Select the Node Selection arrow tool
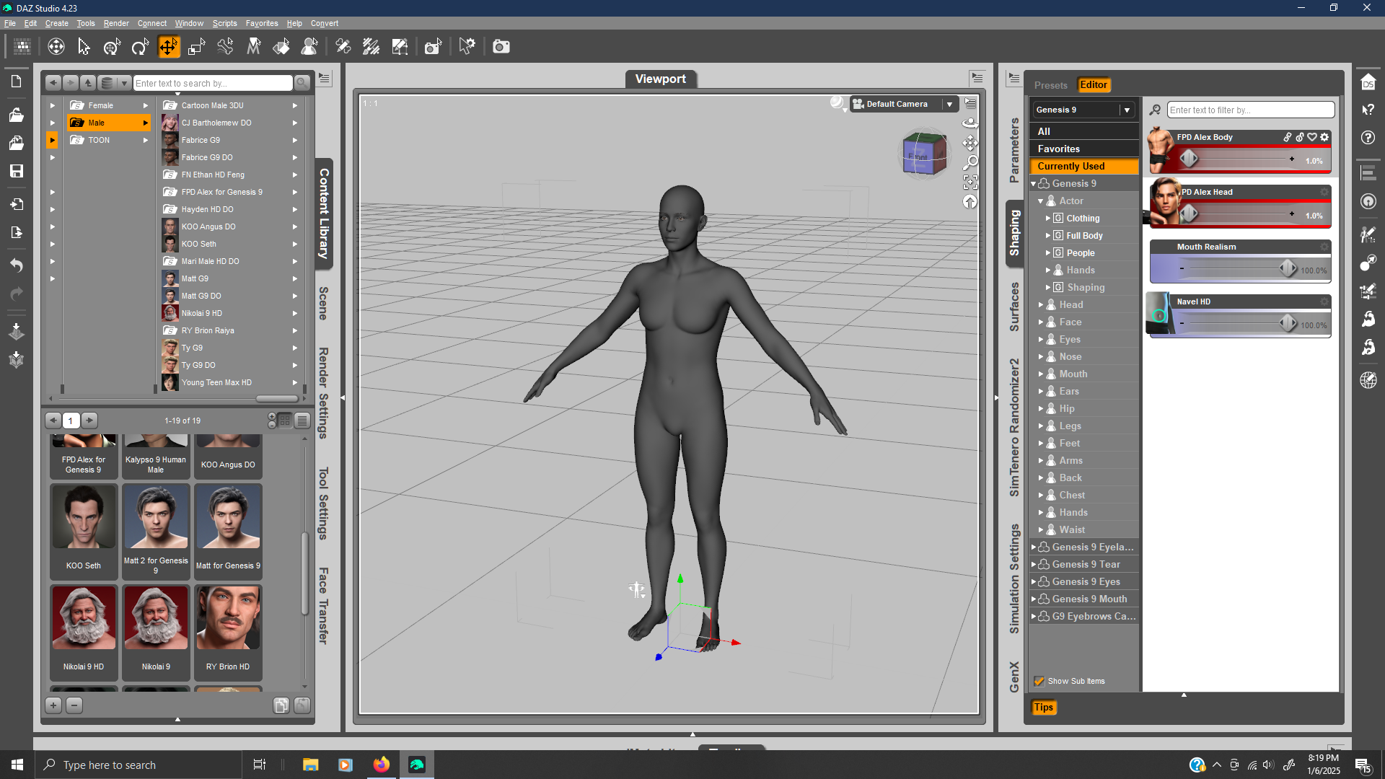Viewport: 1385px width, 779px height. [84, 47]
